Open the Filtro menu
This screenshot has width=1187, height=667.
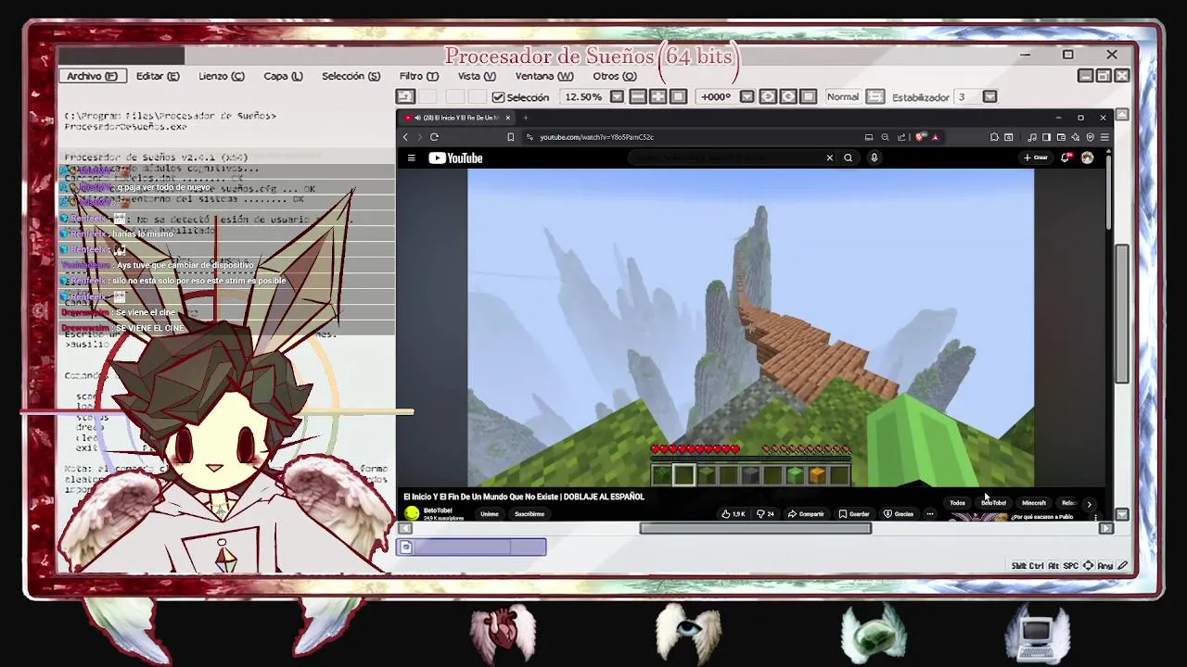[419, 76]
